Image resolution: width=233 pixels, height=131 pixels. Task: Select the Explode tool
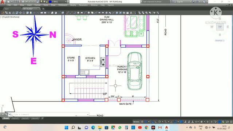coord(63,13)
